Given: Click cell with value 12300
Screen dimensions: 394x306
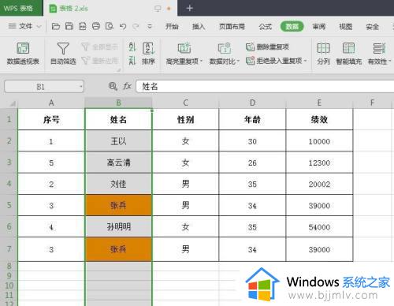Looking at the screenshot, I should [319, 162].
